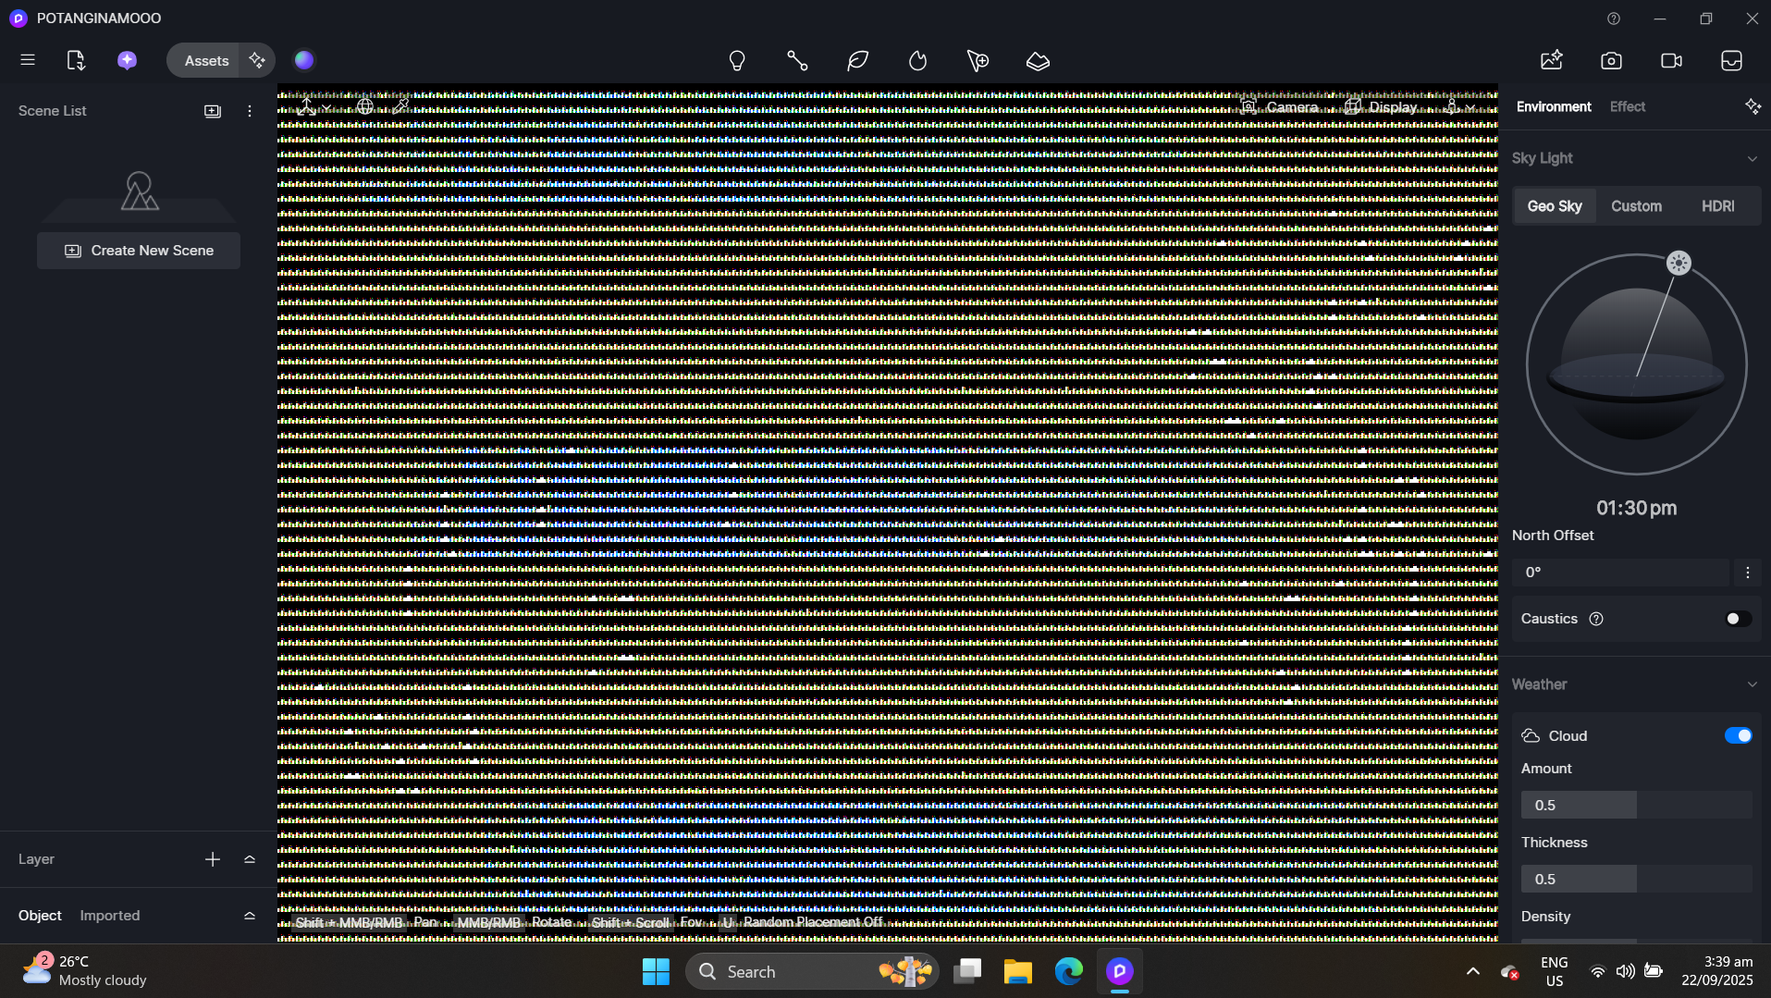This screenshot has width=1771, height=998.
Task: Enable Caustics
Action: 1737,618
